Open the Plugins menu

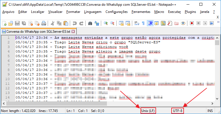(190, 12)
